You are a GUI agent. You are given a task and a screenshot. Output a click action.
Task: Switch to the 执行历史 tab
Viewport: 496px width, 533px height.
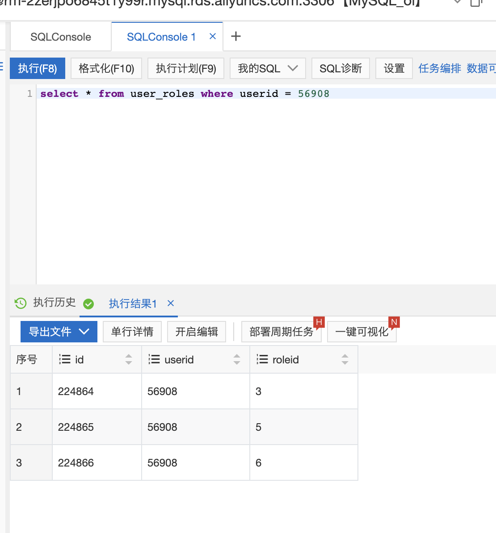coord(54,303)
